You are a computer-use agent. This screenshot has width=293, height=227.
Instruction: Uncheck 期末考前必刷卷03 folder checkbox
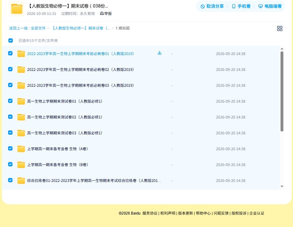[10, 85]
